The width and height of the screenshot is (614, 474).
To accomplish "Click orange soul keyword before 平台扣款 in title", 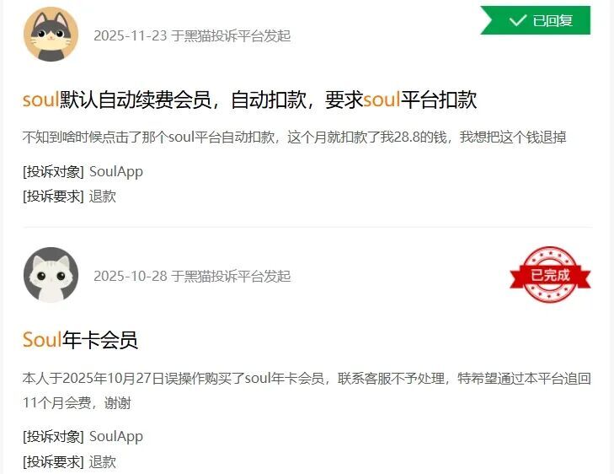I will coord(382,100).
